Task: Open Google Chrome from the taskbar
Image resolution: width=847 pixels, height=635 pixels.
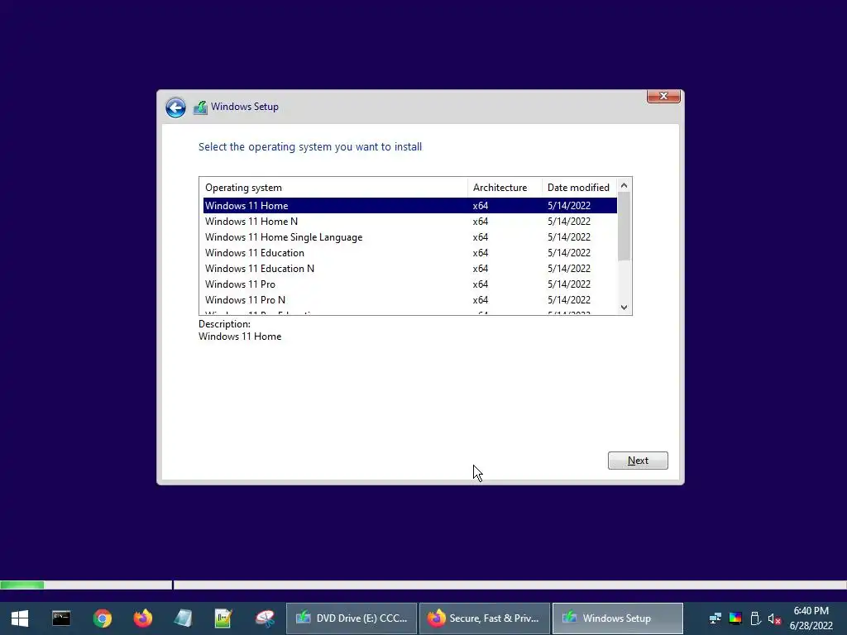Action: 102,618
